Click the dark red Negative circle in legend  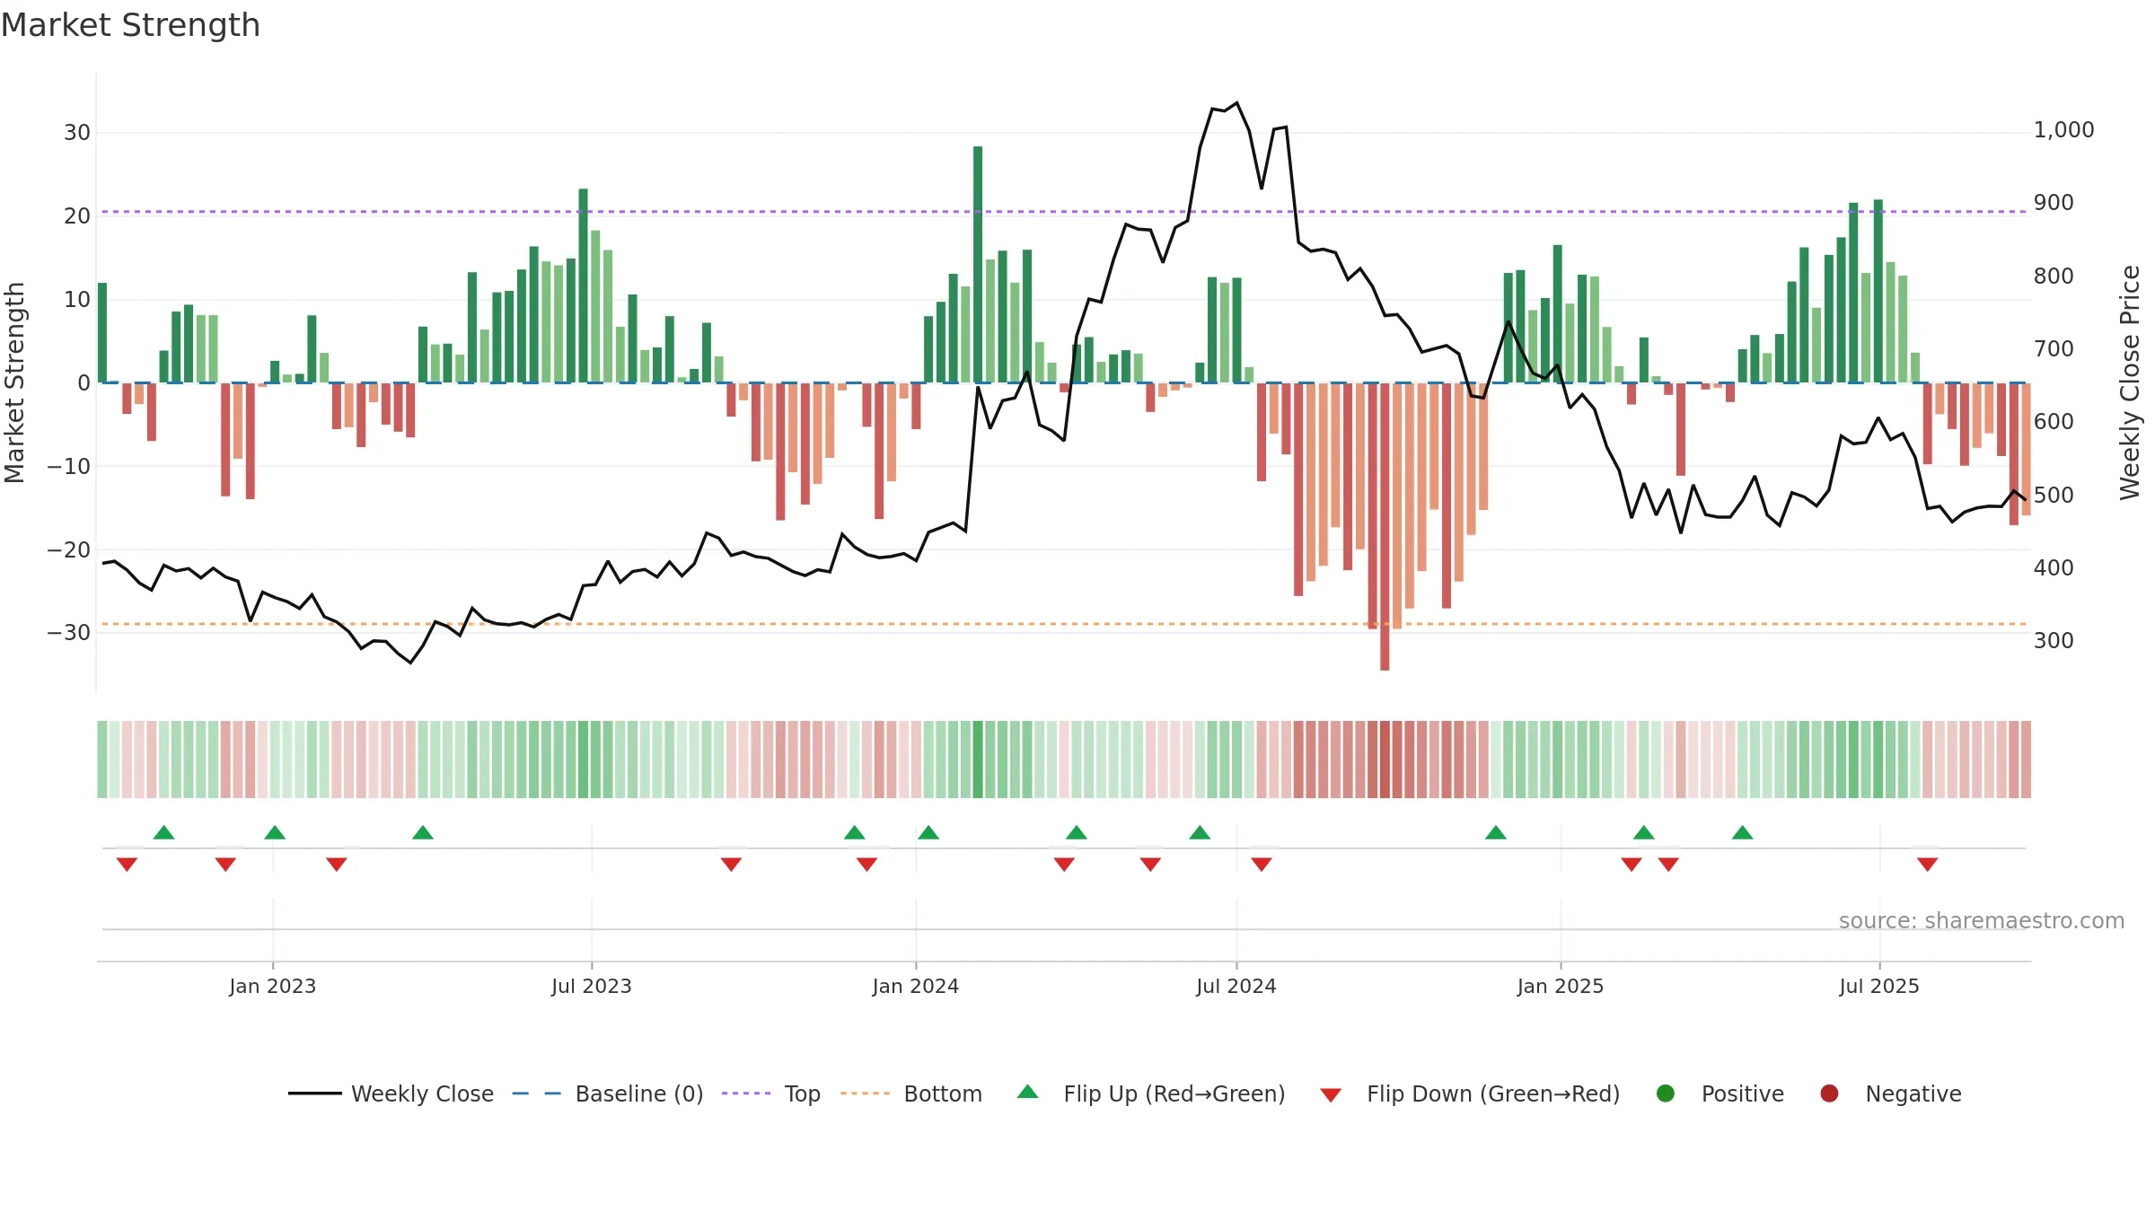point(1829,1093)
